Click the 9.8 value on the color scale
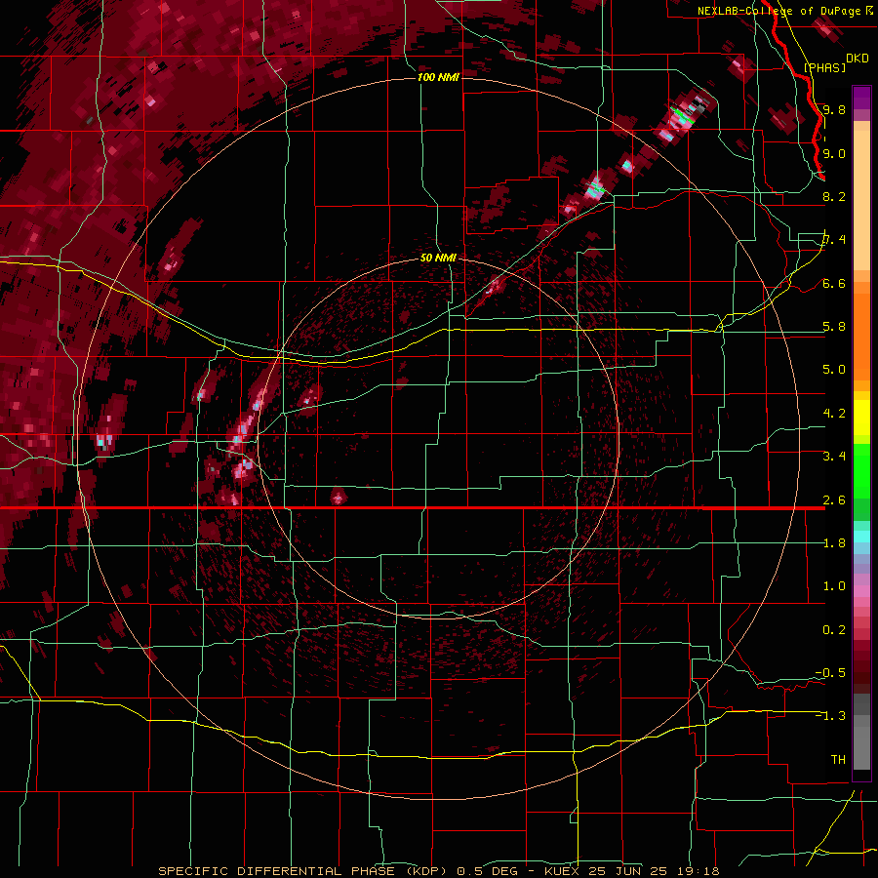The width and height of the screenshot is (878, 878). 834,109
